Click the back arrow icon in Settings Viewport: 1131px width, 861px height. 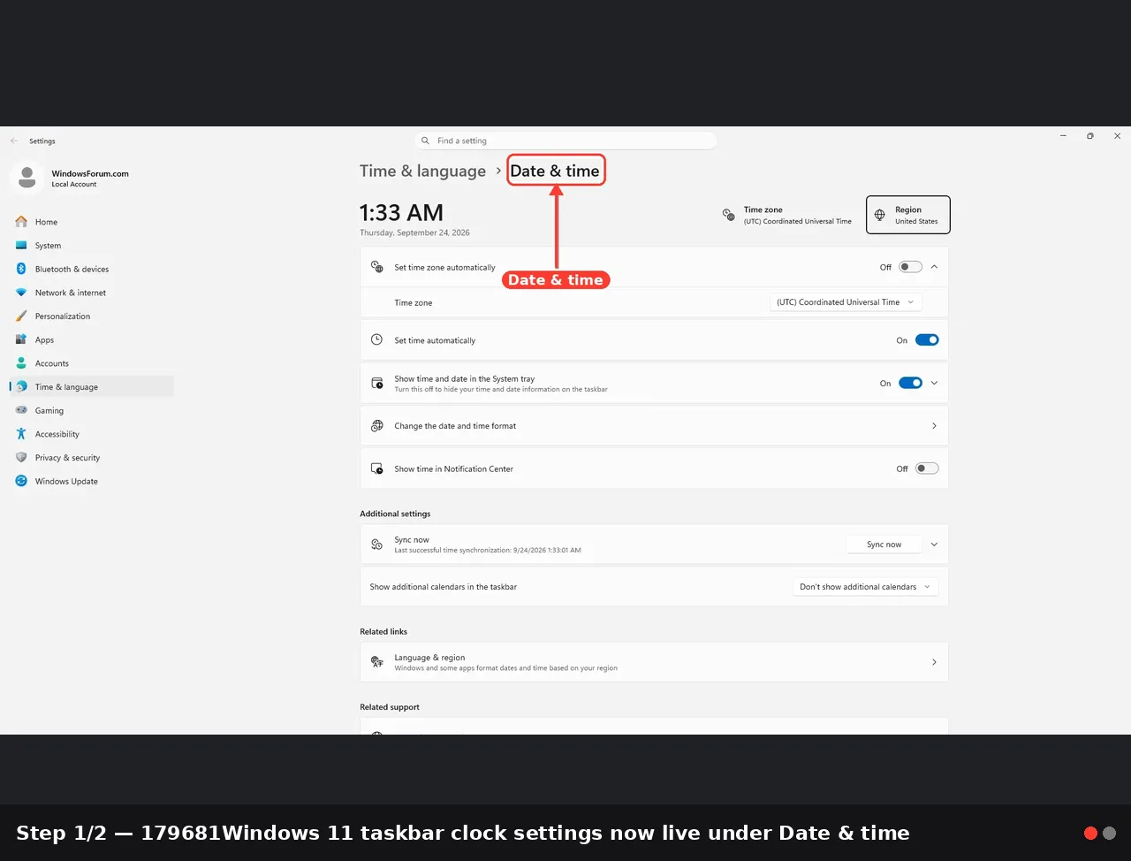click(x=14, y=141)
